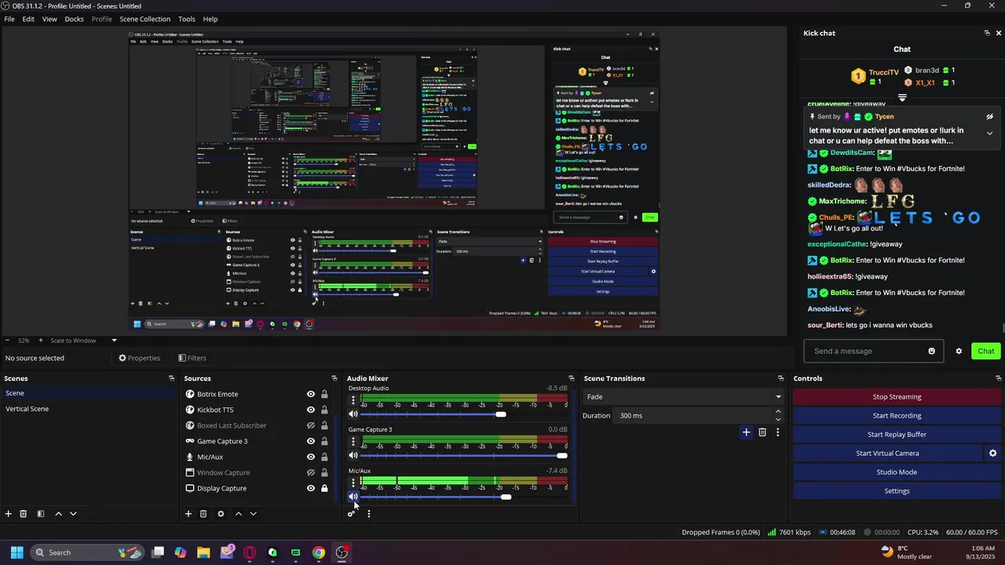Image resolution: width=1005 pixels, height=565 pixels.
Task: Open Kick chat settings gear icon
Action: pyautogui.click(x=959, y=352)
